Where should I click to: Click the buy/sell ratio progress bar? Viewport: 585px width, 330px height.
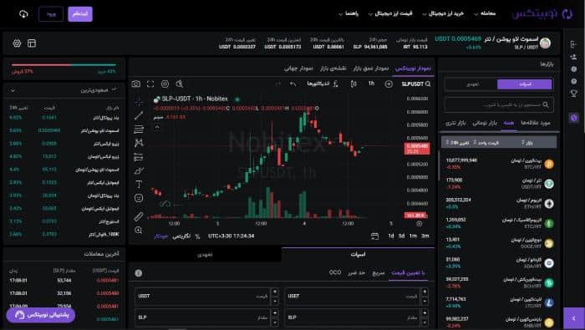[x=64, y=65]
